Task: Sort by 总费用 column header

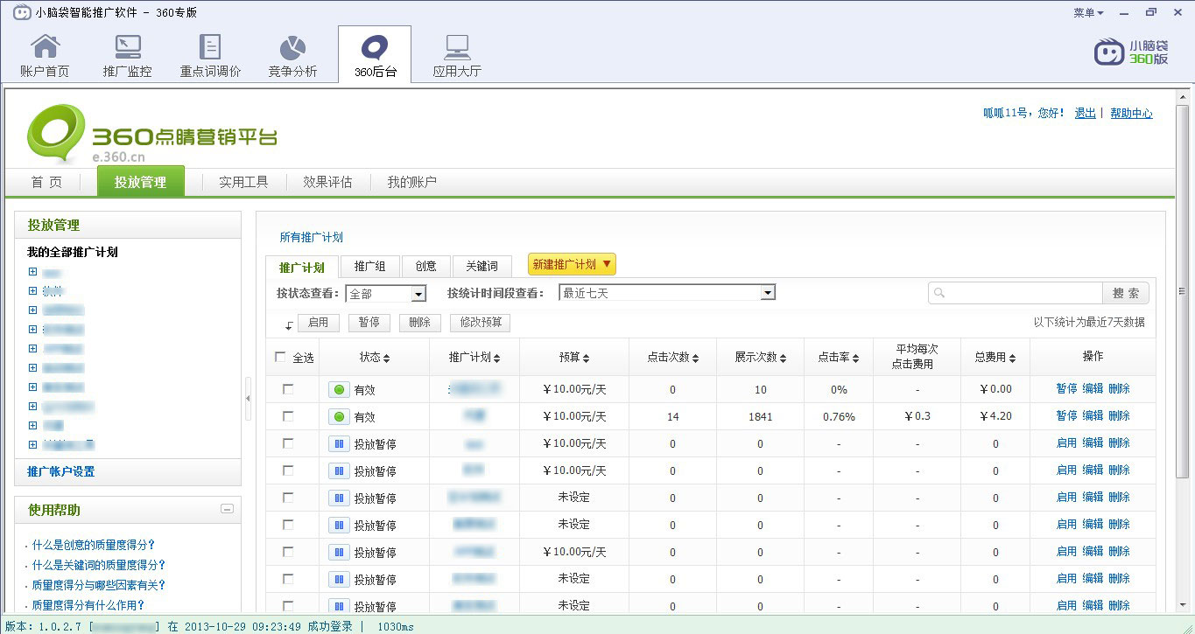Action: click(995, 358)
